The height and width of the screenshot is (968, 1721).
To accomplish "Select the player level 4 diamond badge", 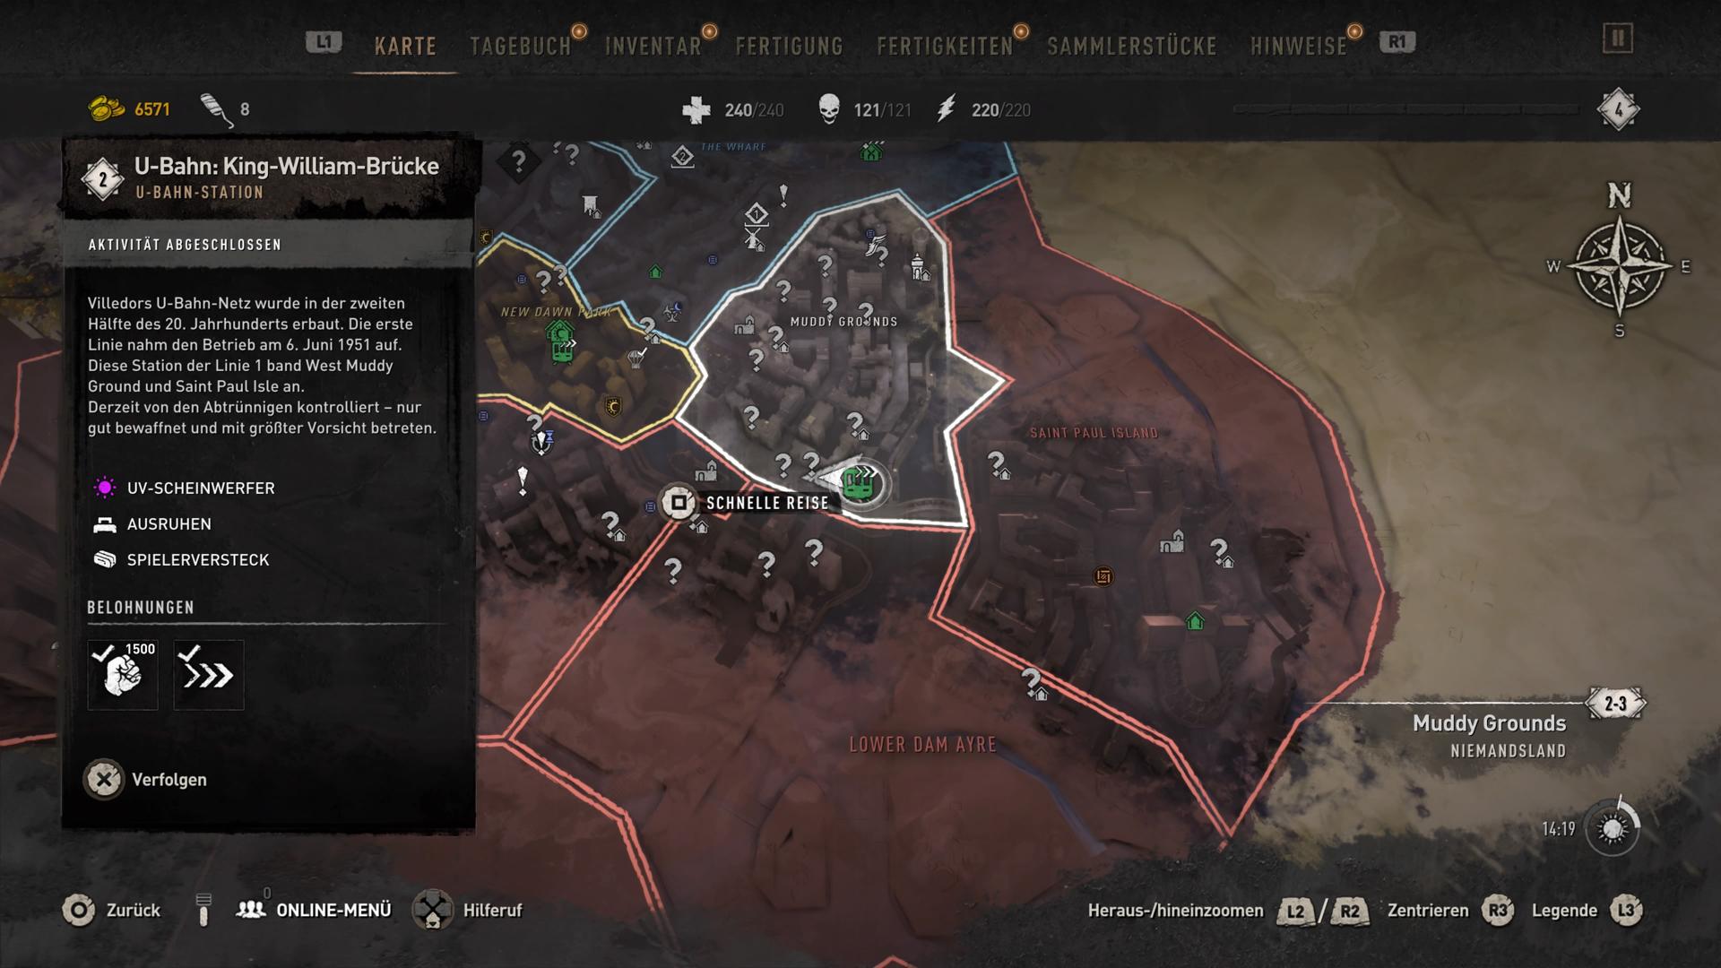I will [x=1618, y=110].
